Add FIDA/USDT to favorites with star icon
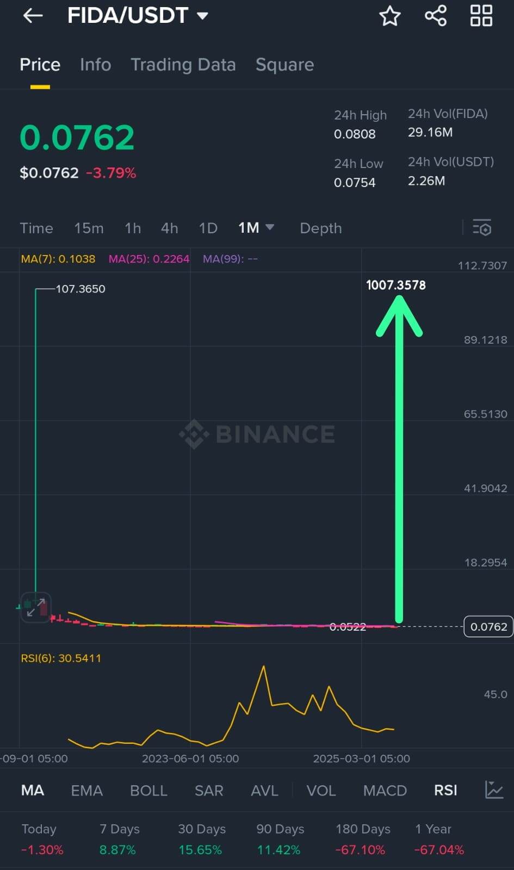This screenshot has width=514, height=870. pyautogui.click(x=389, y=16)
